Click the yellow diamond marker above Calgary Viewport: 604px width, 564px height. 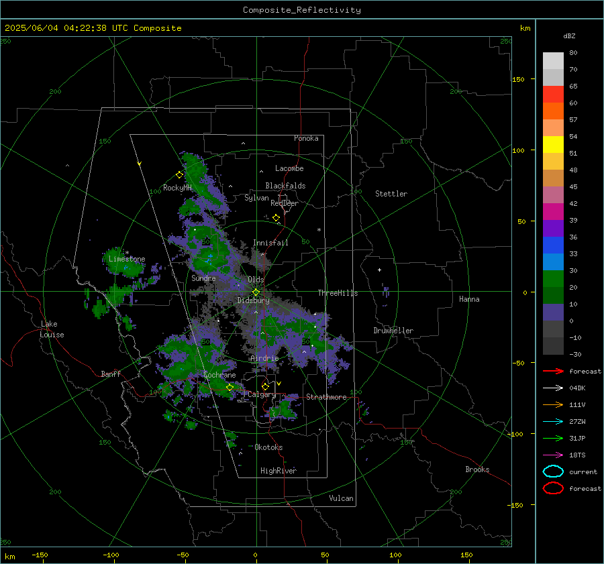pos(265,386)
